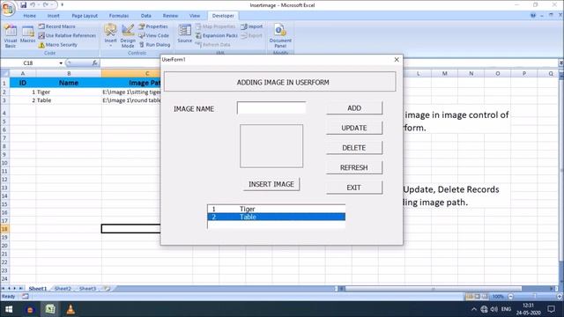Expand the Name Box dropdown

[61, 63]
